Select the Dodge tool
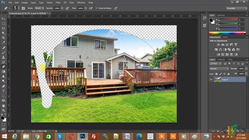This screenshot has width=249, height=140. (4, 81)
